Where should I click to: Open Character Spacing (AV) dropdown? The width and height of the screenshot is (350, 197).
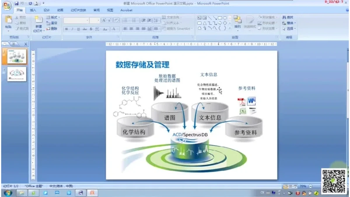(x=98, y=29)
